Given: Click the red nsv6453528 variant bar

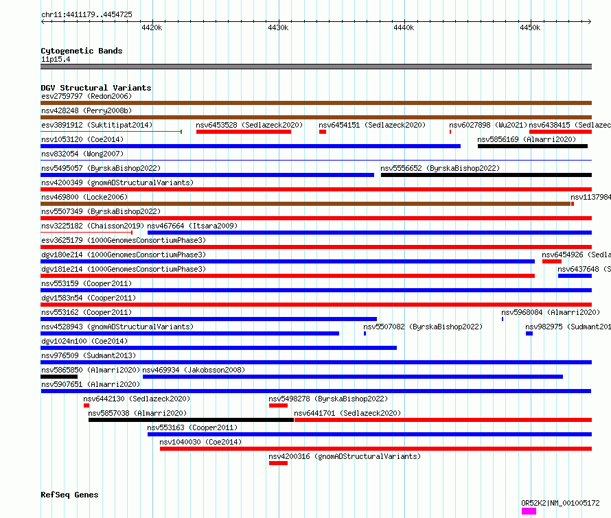Looking at the screenshot, I should (244, 132).
